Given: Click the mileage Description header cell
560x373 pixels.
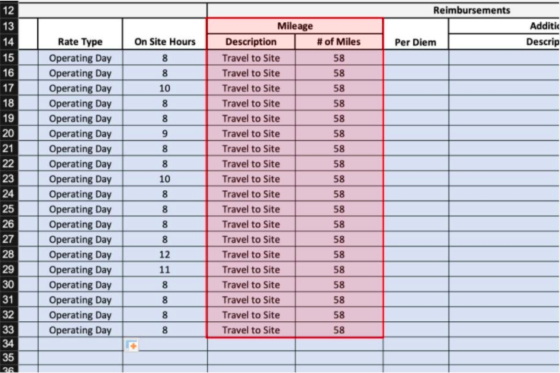Looking at the screenshot, I should click(x=251, y=41).
